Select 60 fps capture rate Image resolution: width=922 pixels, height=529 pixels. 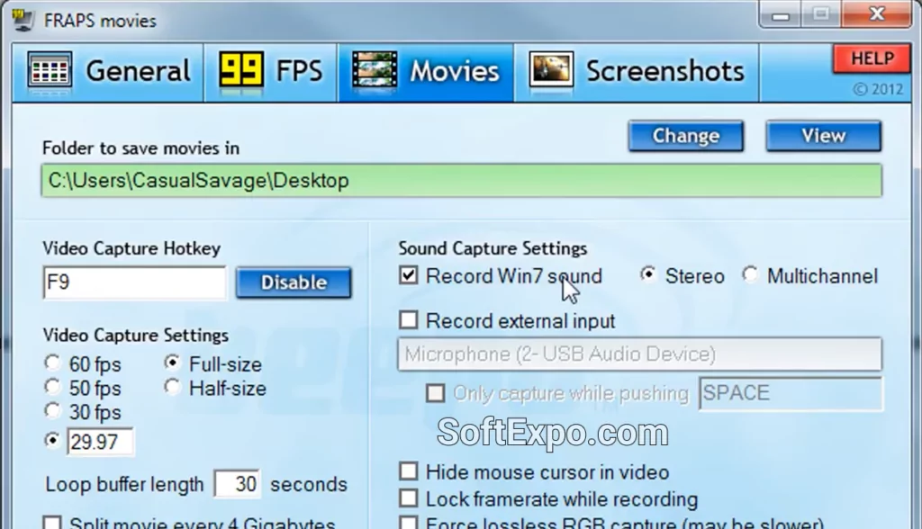coord(52,363)
